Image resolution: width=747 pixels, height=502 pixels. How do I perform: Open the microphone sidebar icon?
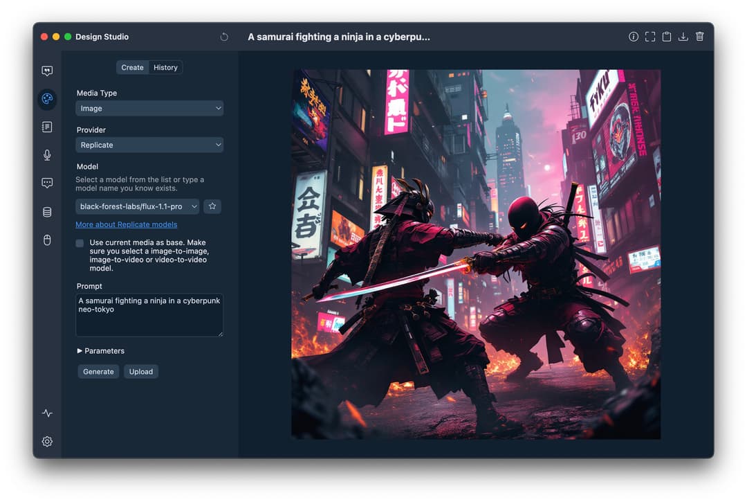[47, 155]
